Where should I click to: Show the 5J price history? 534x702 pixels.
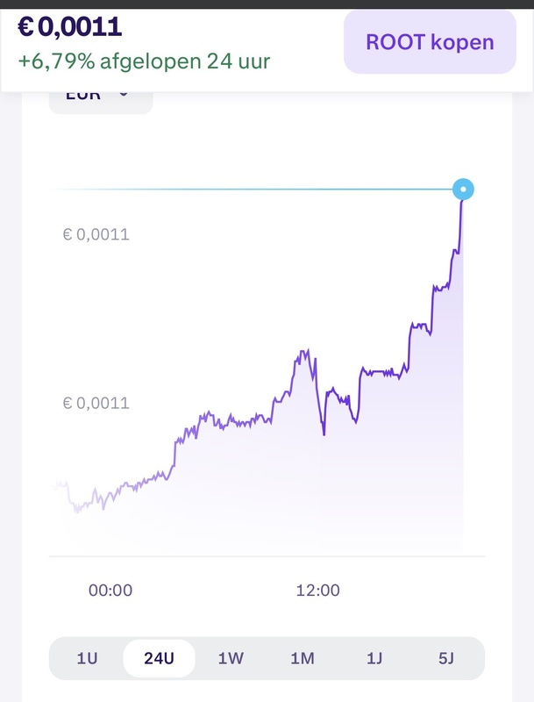[446, 659]
